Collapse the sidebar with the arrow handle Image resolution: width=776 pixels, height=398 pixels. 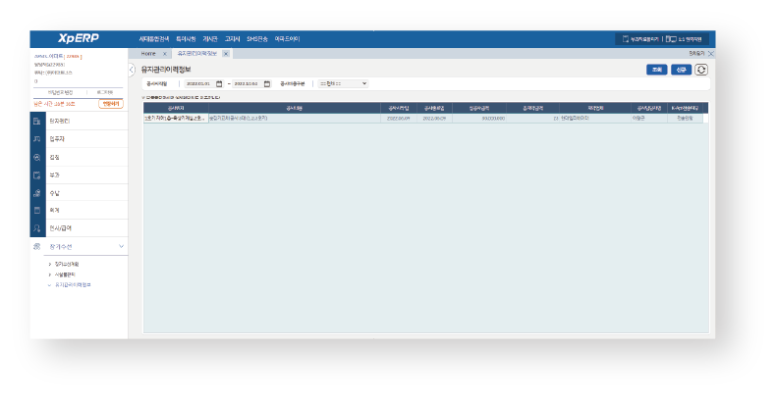click(x=132, y=70)
